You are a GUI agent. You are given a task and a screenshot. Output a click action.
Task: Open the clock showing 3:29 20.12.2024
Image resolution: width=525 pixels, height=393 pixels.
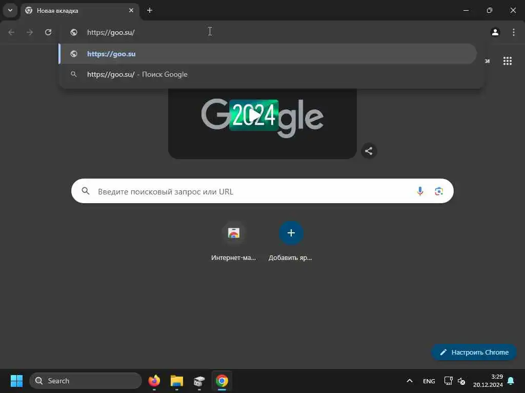(488, 381)
